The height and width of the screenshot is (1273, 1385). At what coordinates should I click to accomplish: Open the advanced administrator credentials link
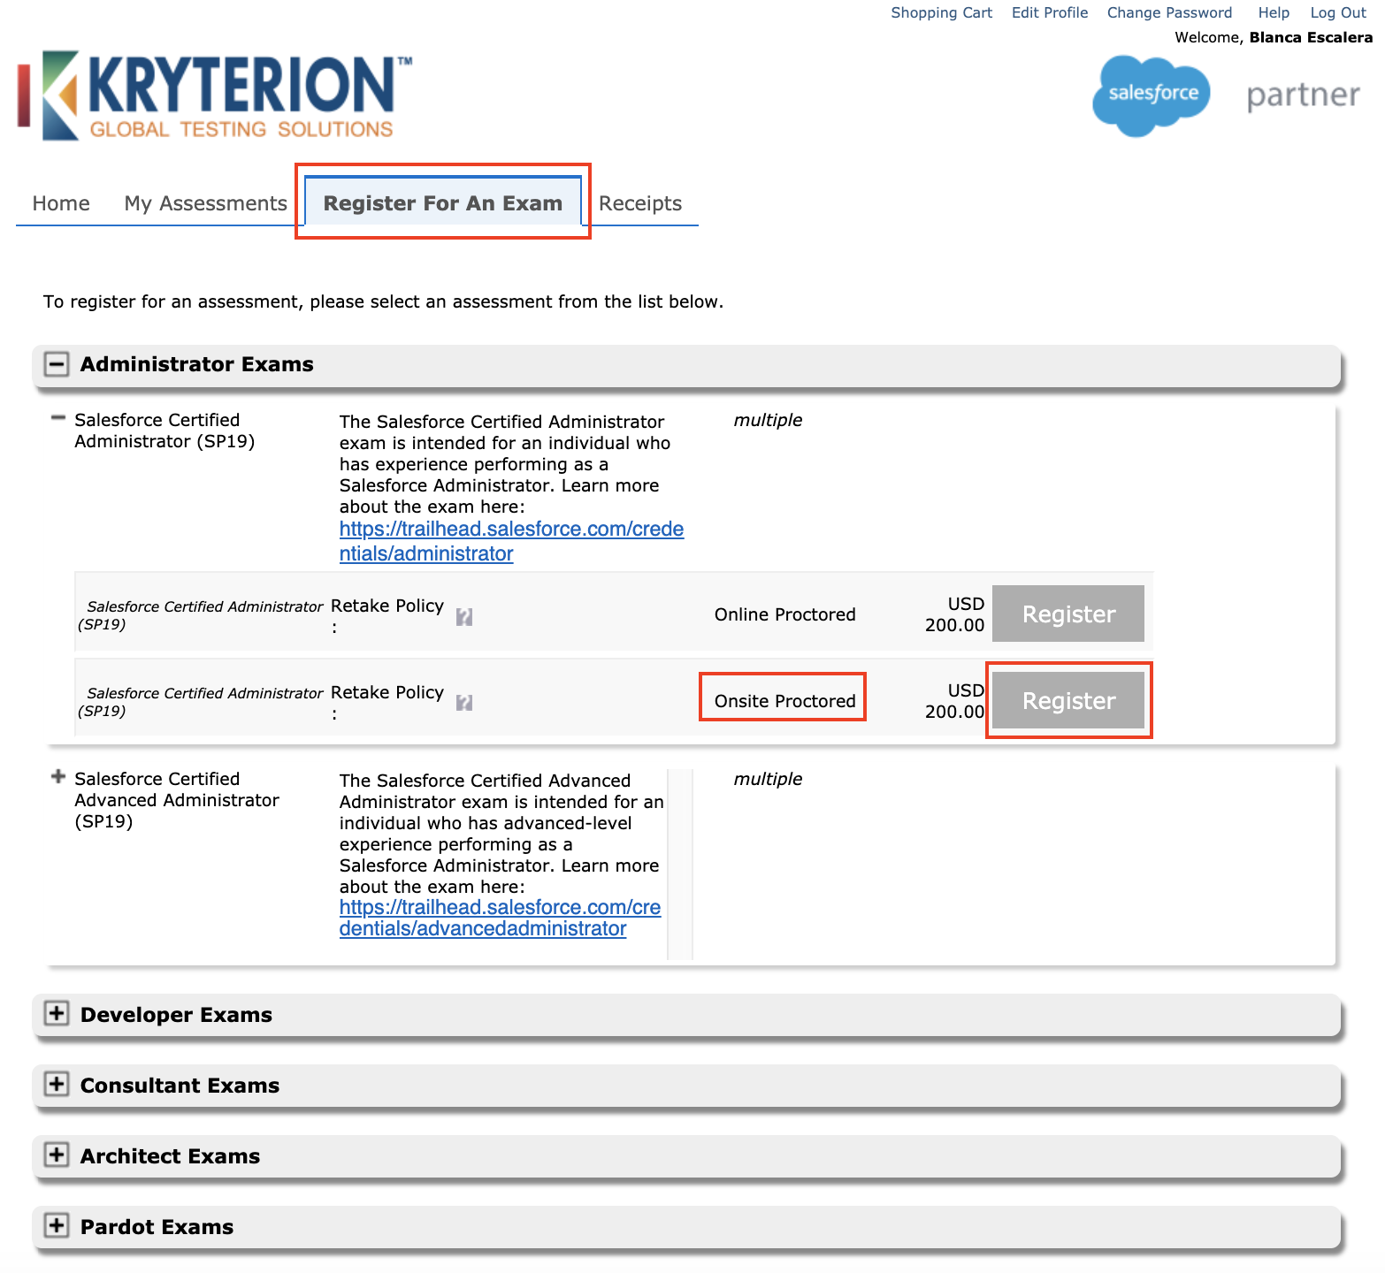[499, 908]
